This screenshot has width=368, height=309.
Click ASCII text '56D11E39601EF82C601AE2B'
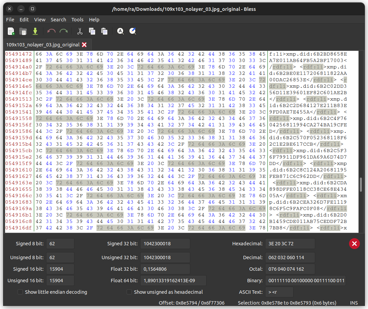[308, 92]
